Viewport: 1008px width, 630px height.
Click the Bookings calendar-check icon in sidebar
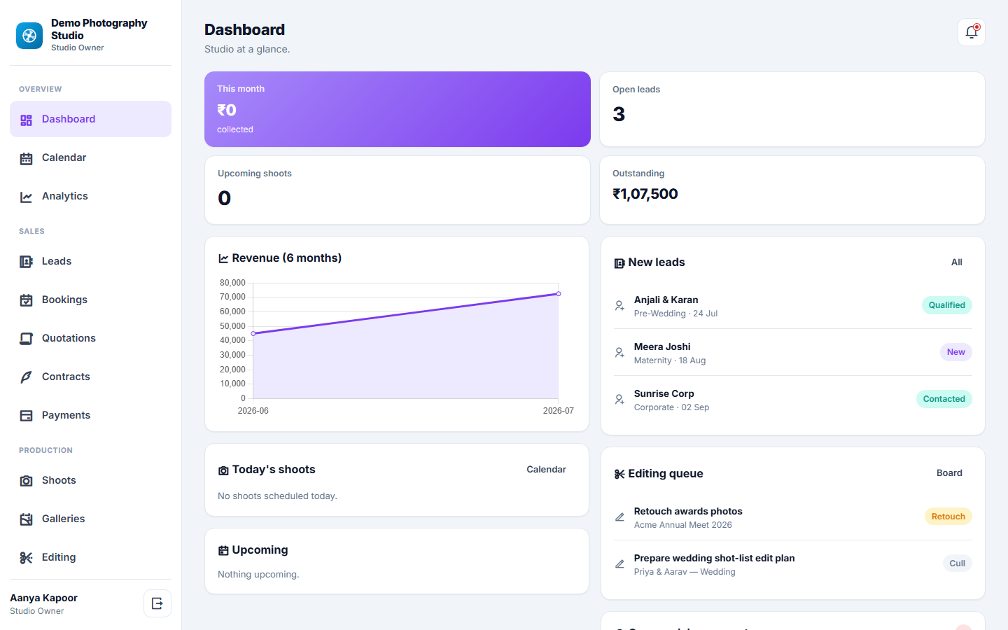(27, 300)
